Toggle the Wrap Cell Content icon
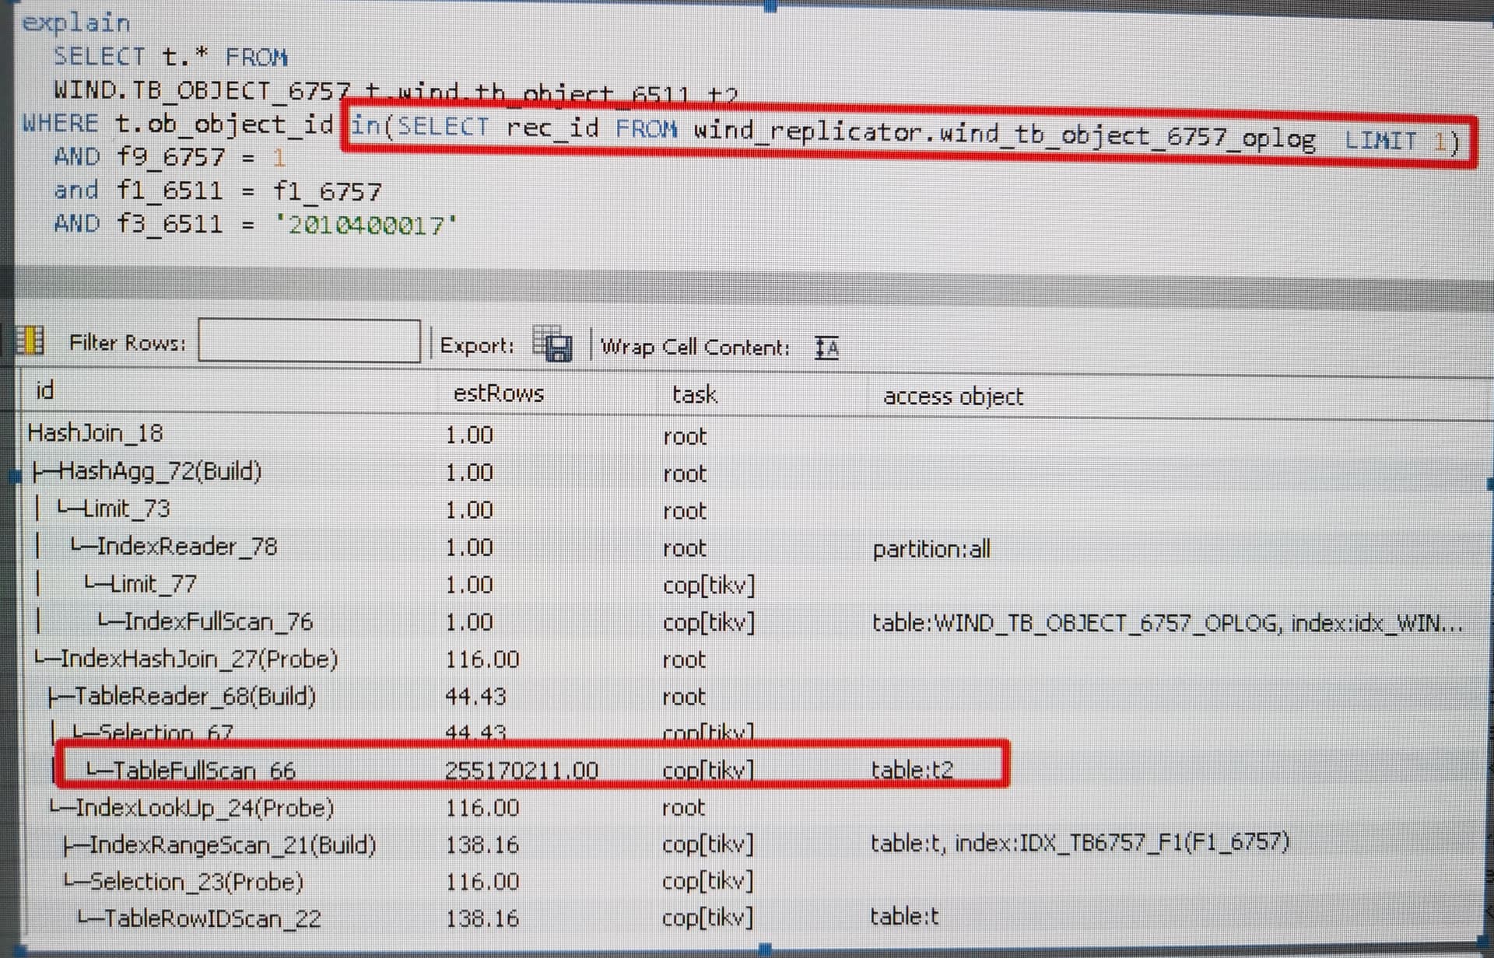Screen dimensions: 1494x958 click(826, 348)
